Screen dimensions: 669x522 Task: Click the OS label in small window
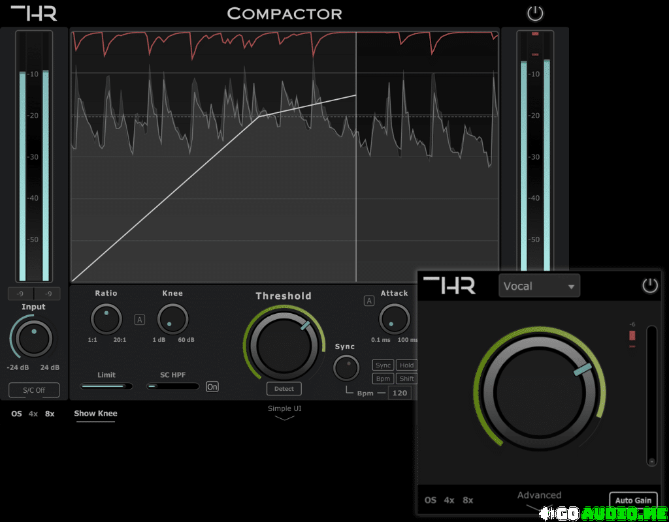tap(431, 500)
